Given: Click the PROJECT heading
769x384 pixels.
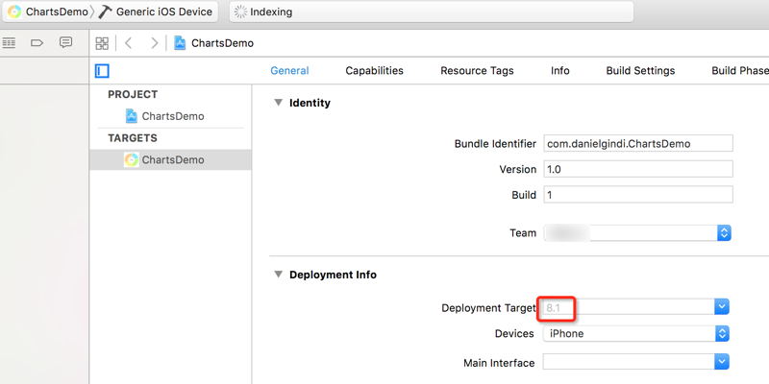Looking at the screenshot, I should pos(133,94).
